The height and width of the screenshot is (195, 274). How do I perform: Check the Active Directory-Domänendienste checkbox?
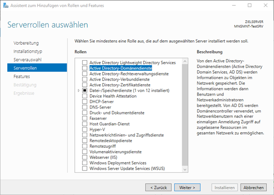(84, 68)
